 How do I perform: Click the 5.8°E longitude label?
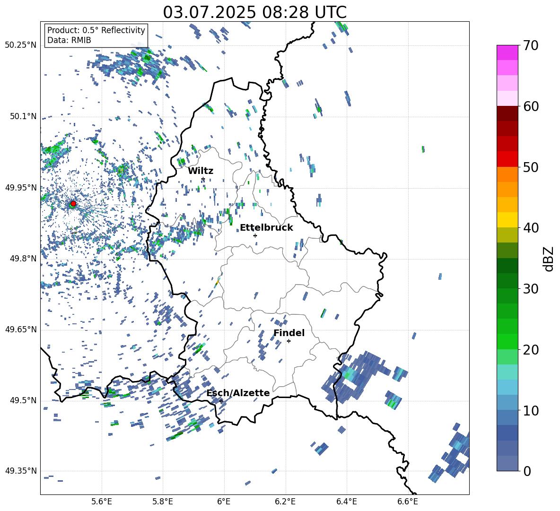(x=163, y=502)
